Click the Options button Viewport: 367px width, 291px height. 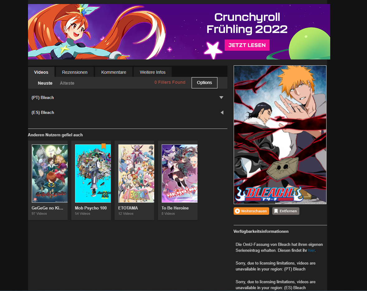coord(204,83)
